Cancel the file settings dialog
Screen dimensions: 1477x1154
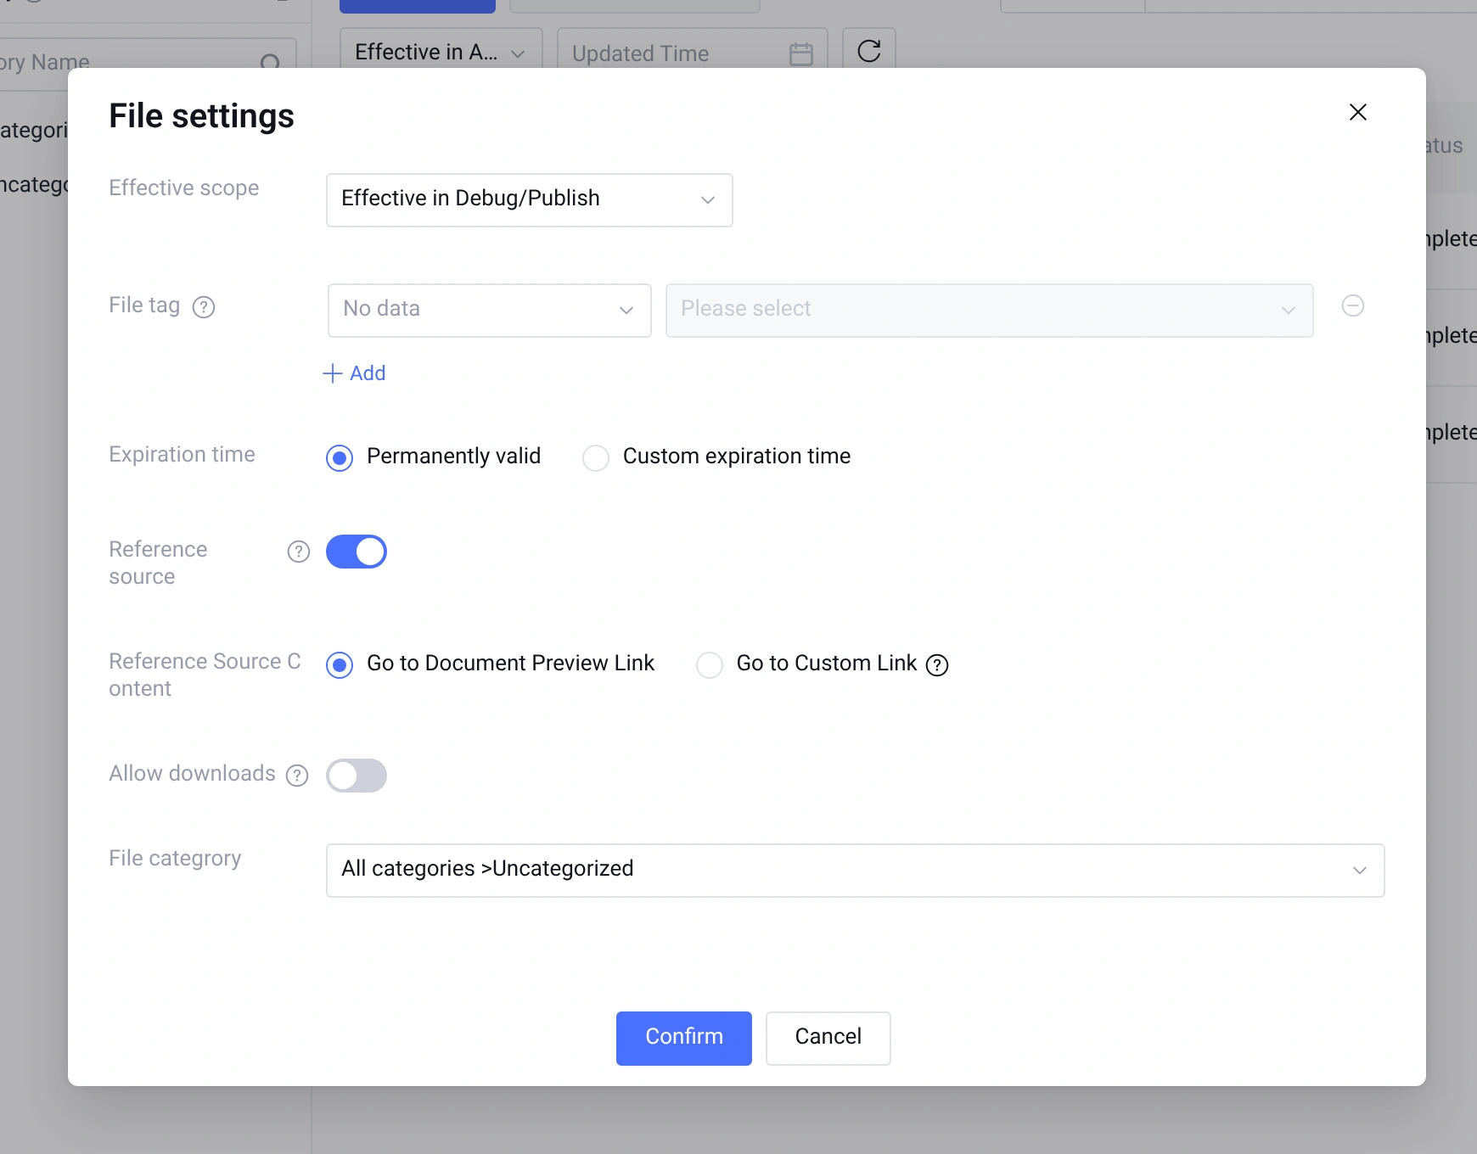point(828,1039)
